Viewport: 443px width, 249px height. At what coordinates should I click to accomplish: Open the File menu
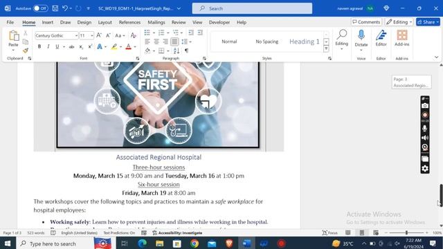[x=10, y=22]
